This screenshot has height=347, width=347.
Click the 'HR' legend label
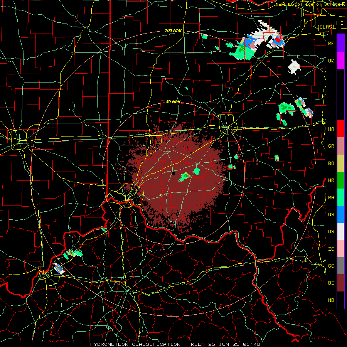(x=331, y=180)
